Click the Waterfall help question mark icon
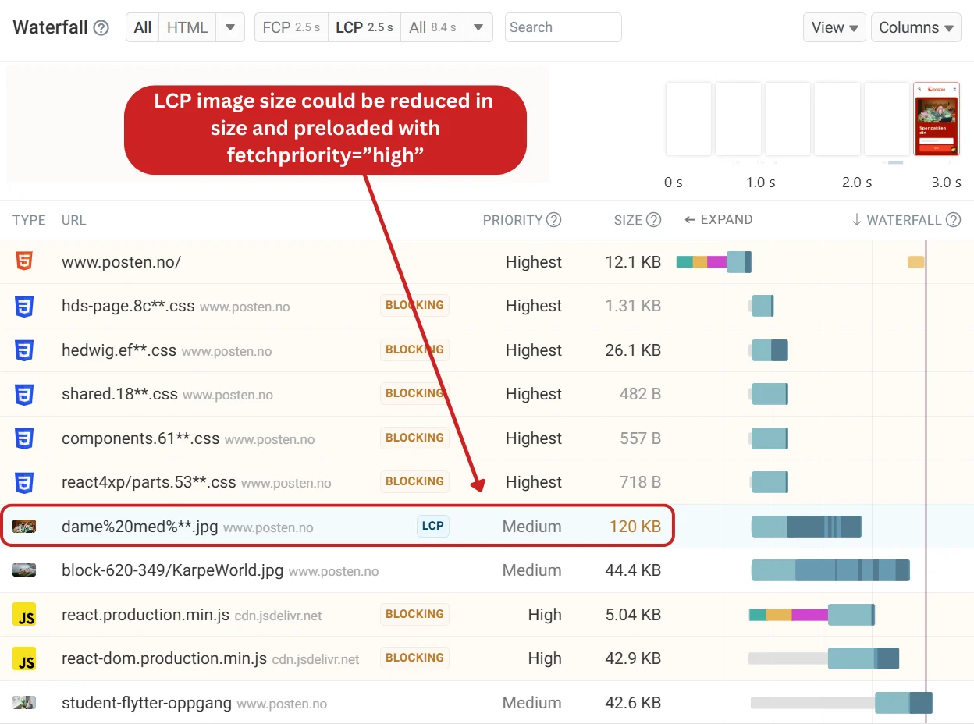 coord(101,28)
